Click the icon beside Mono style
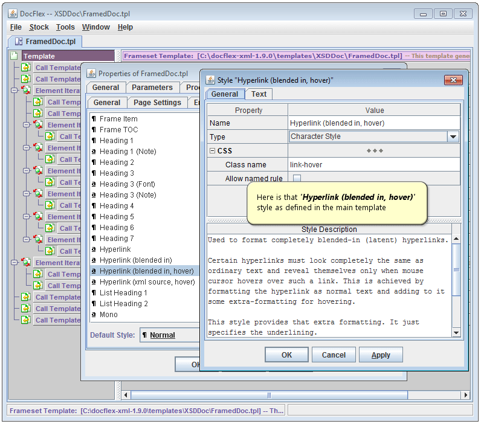The height and width of the screenshot is (424, 481). tap(94, 315)
